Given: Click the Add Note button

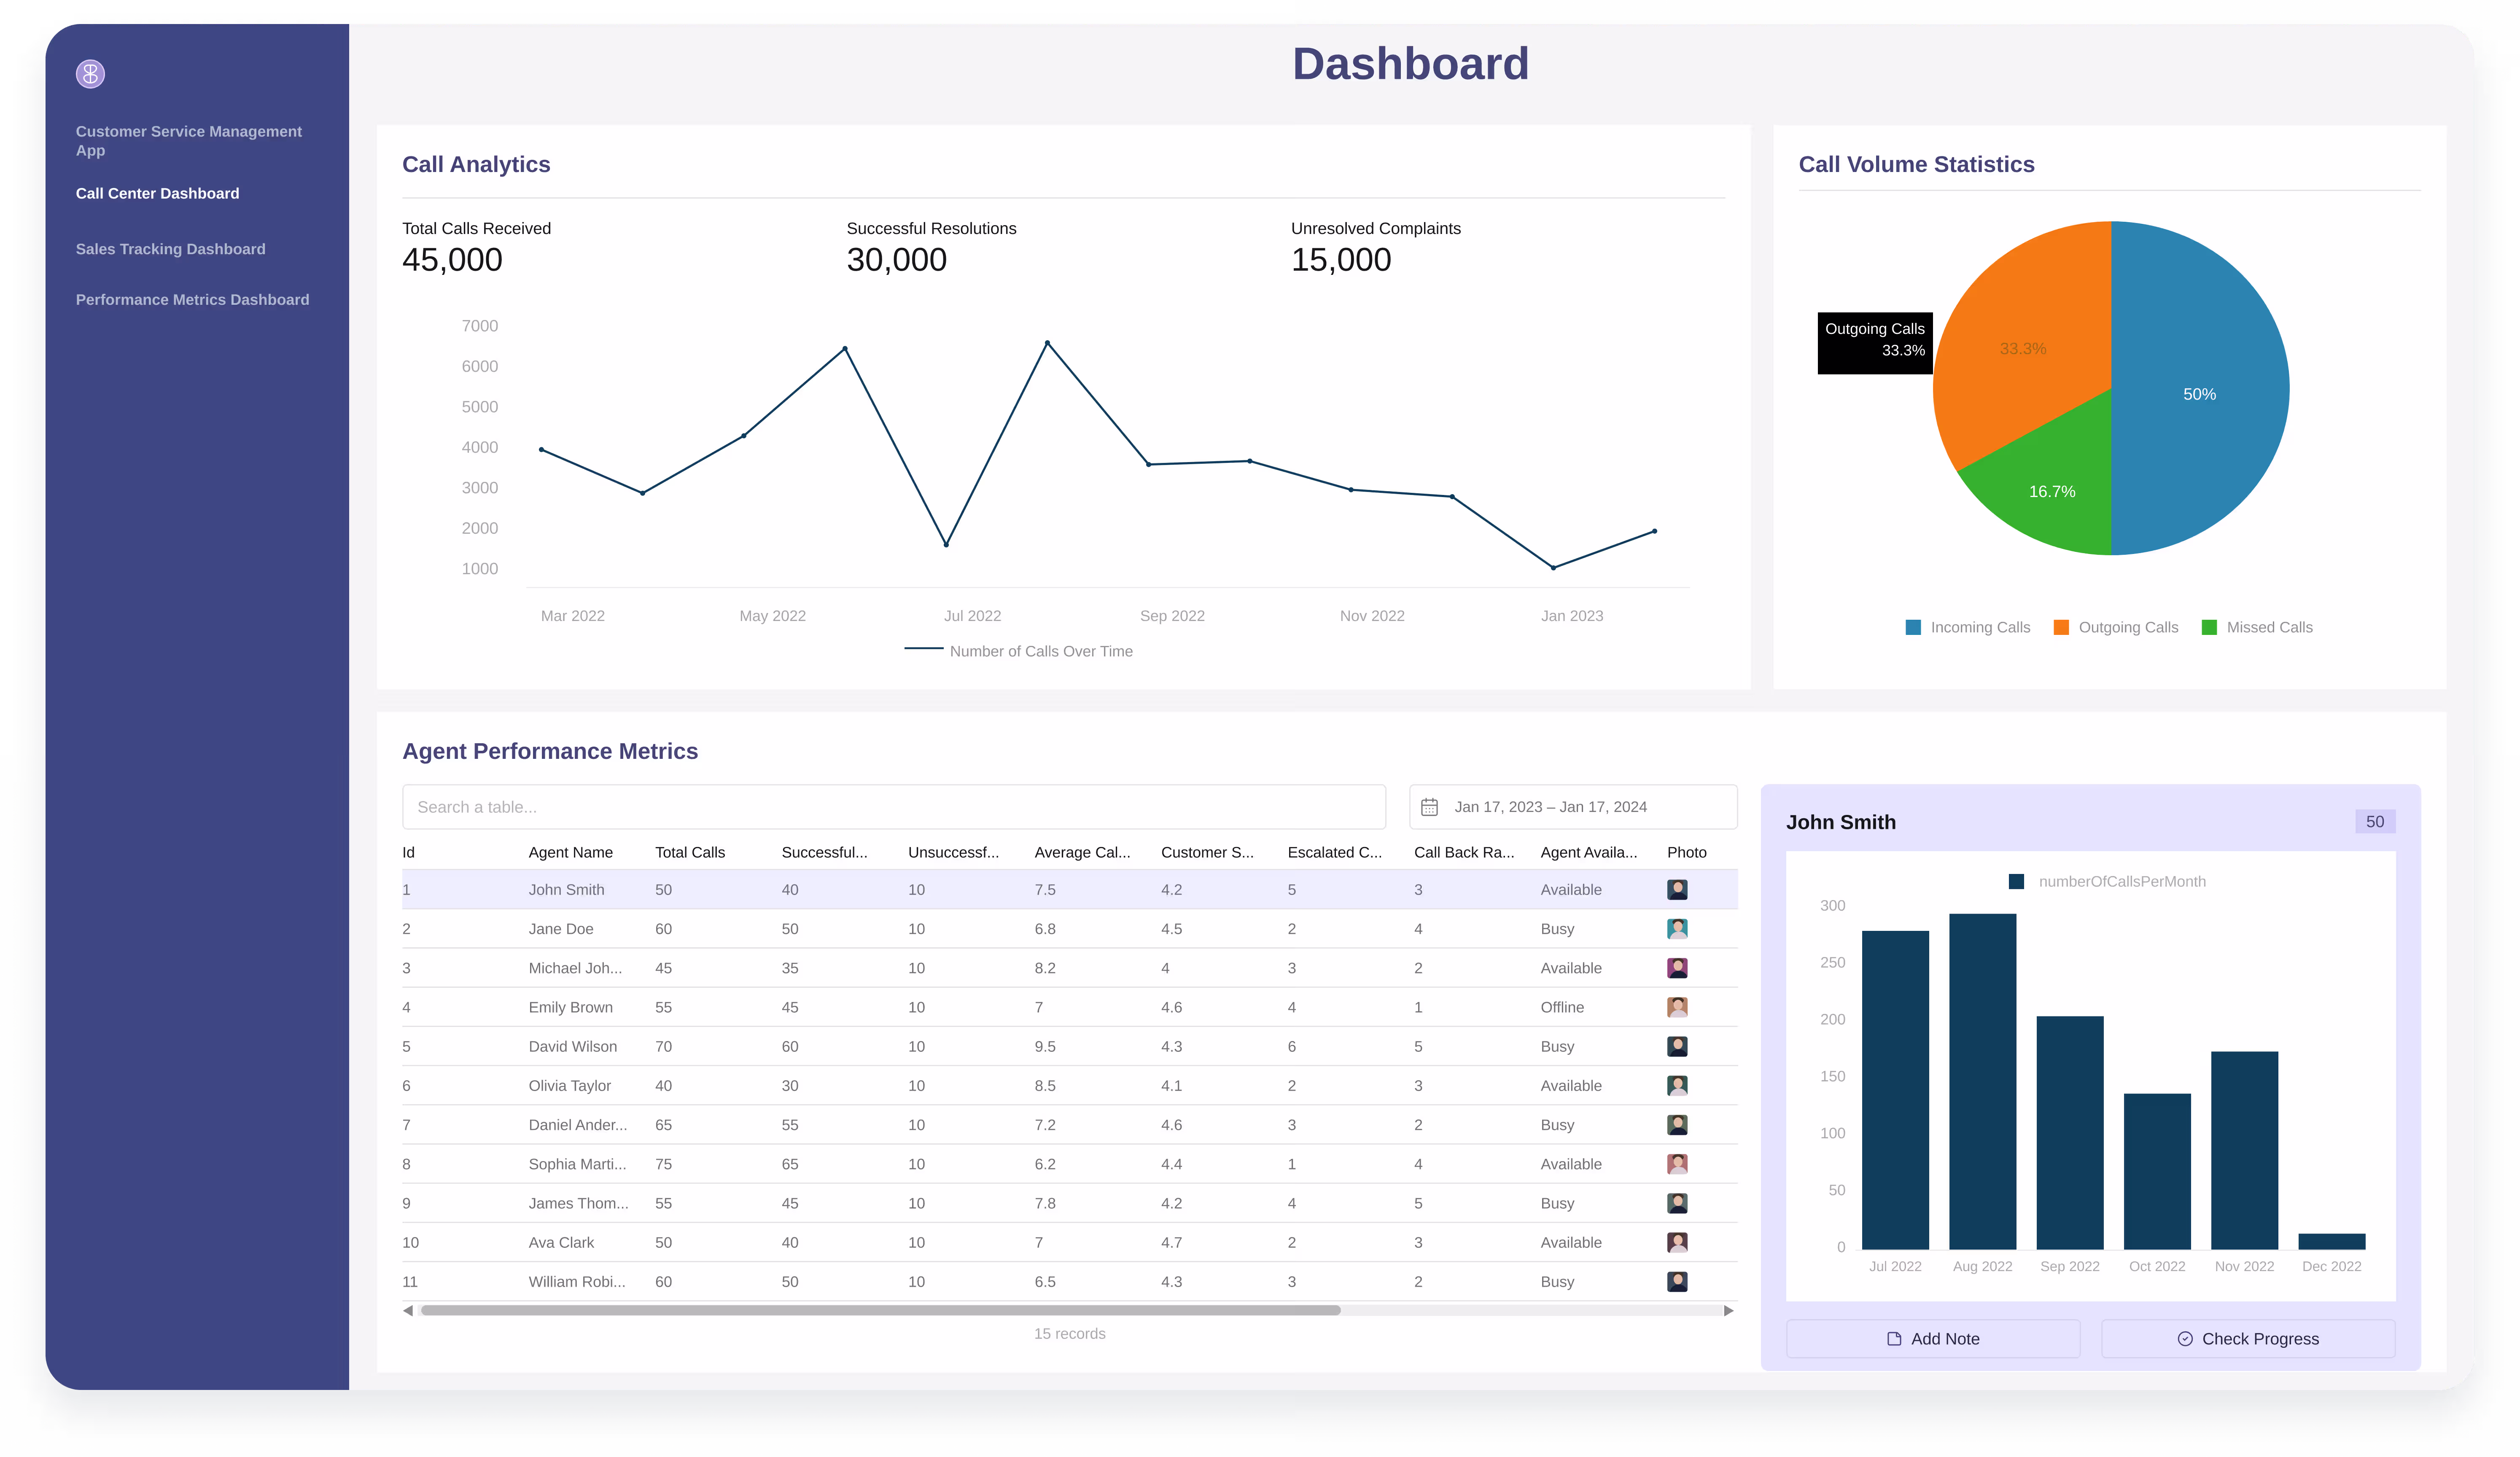Looking at the screenshot, I should pyautogui.click(x=1932, y=1338).
